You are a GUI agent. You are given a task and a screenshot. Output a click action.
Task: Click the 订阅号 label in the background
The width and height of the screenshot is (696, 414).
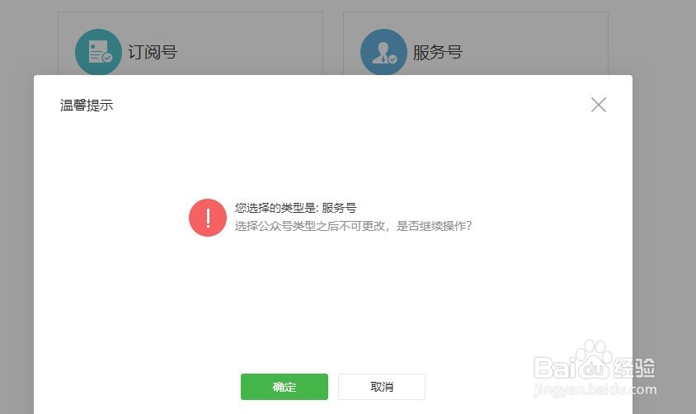coord(153,52)
